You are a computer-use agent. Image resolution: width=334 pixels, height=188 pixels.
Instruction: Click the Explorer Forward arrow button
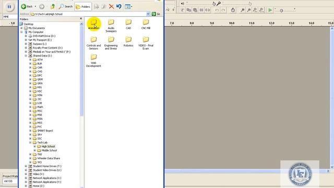42,7
